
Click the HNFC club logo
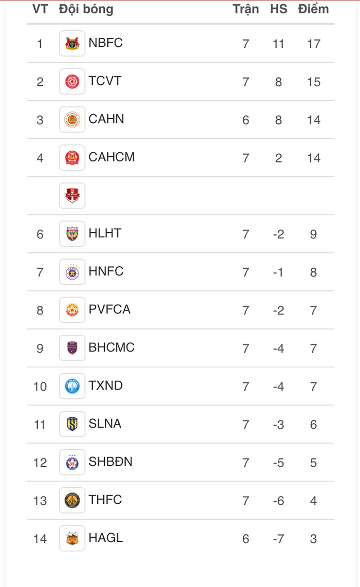coord(72,272)
